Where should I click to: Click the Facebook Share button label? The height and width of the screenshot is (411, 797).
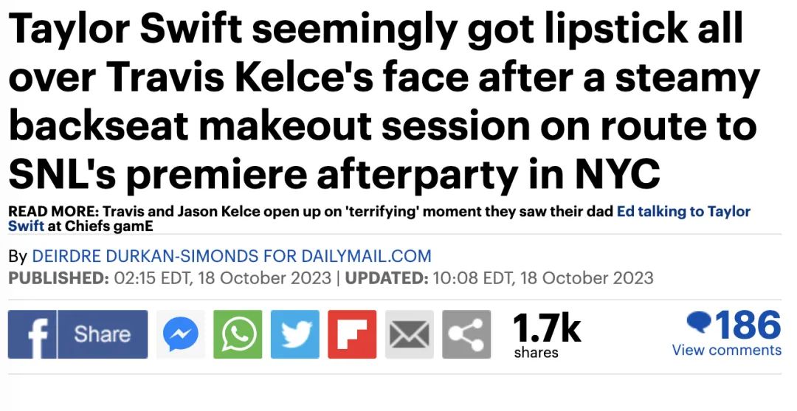point(103,334)
